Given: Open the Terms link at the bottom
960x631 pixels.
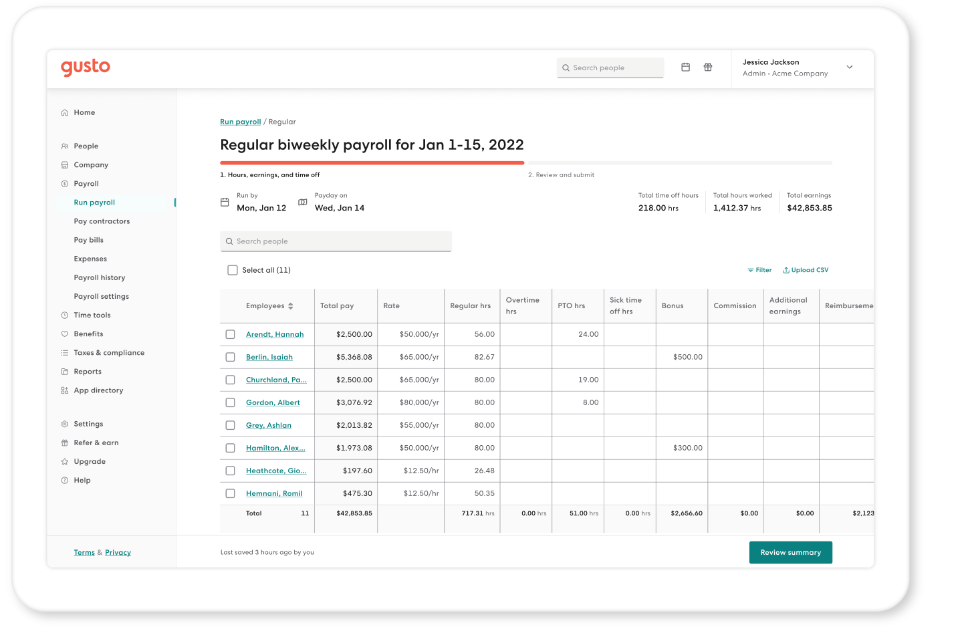Looking at the screenshot, I should (84, 552).
